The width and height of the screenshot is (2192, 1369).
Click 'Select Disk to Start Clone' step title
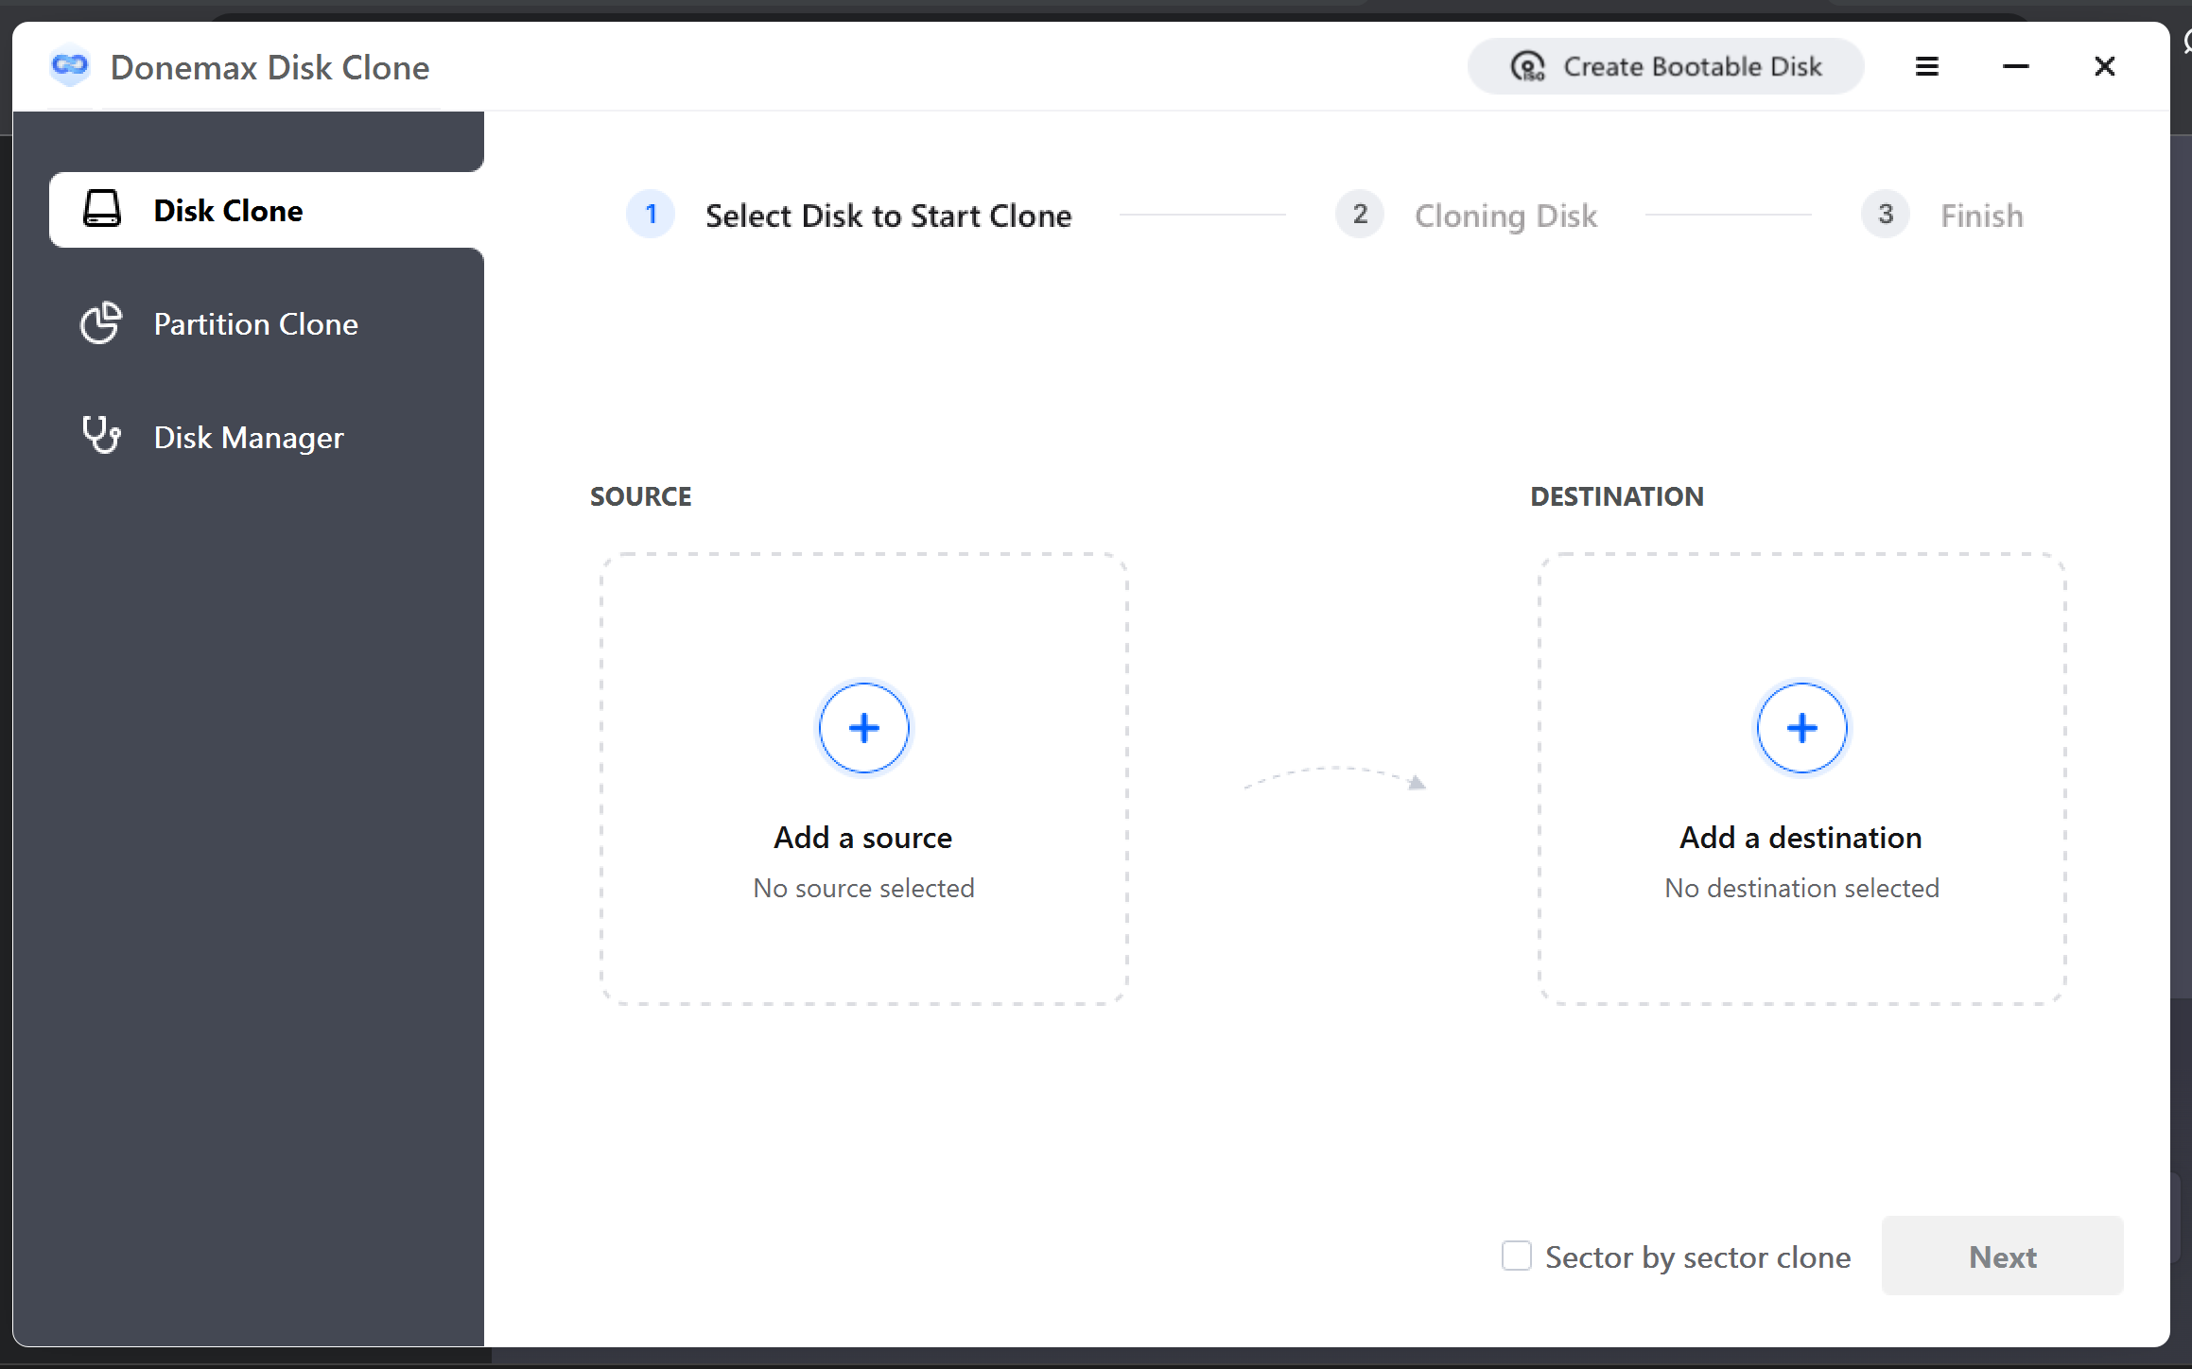coord(888,216)
